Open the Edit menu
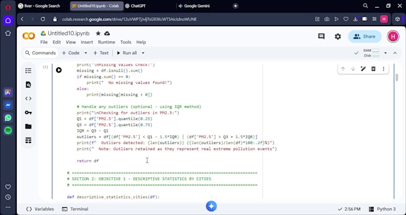The width and height of the screenshot is (406, 215). [x=57, y=42]
